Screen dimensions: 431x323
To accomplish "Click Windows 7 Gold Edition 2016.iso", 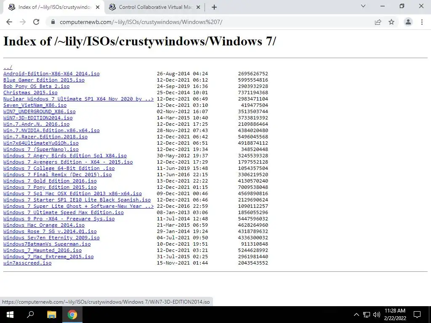I will click(x=50, y=181).
